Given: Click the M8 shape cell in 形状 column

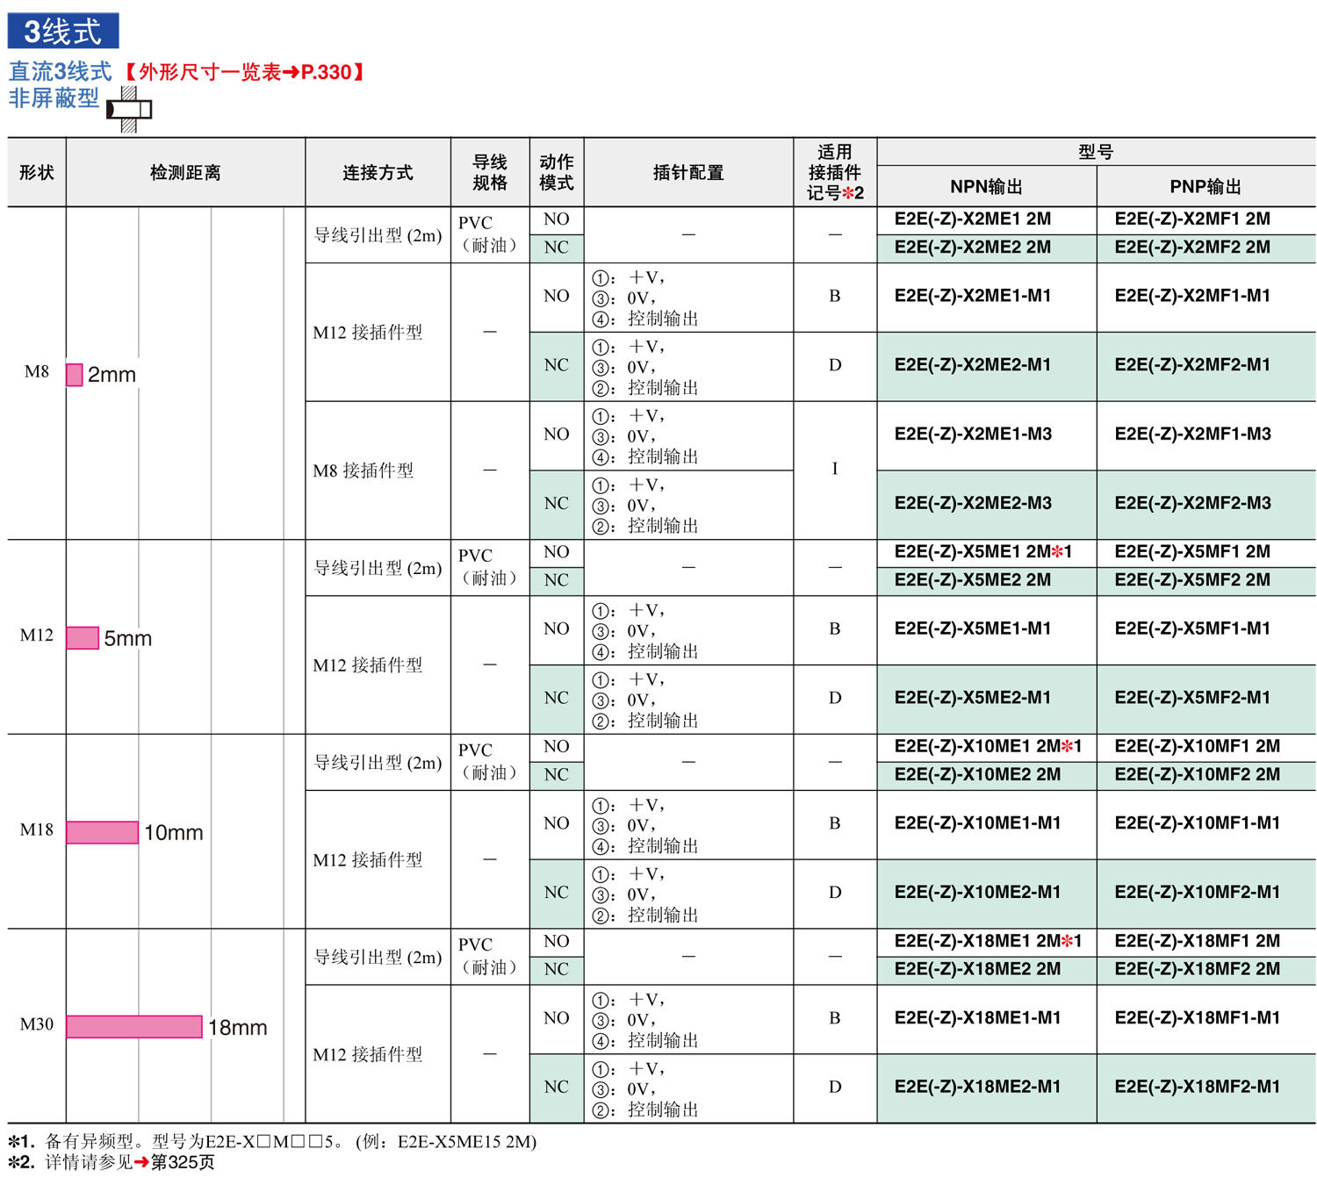Looking at the screenshot, I should tap(37, 372).
